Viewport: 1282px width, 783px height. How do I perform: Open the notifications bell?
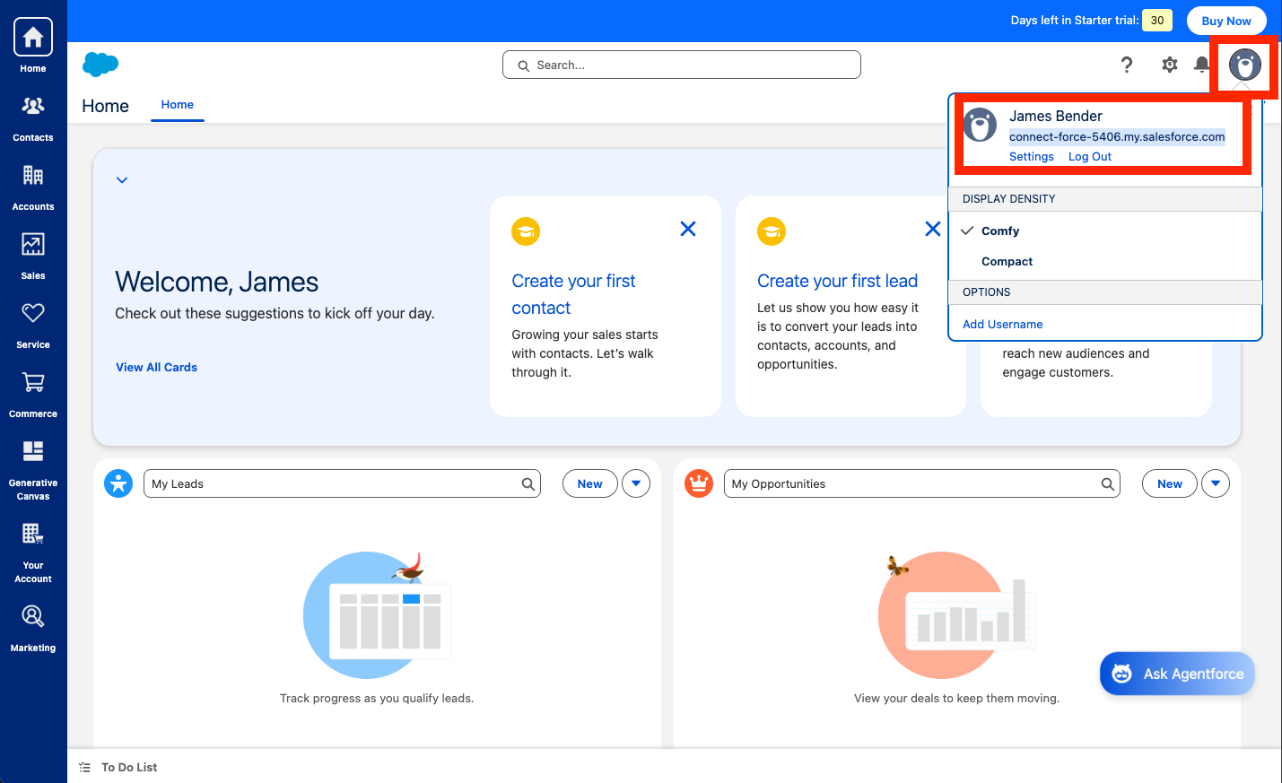pos(1201,65)
